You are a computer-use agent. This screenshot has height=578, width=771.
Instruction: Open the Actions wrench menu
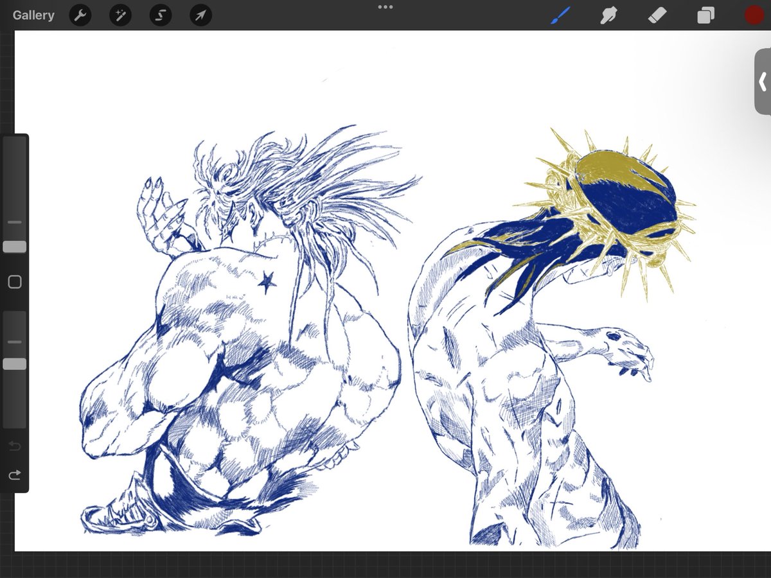(80, 15)
